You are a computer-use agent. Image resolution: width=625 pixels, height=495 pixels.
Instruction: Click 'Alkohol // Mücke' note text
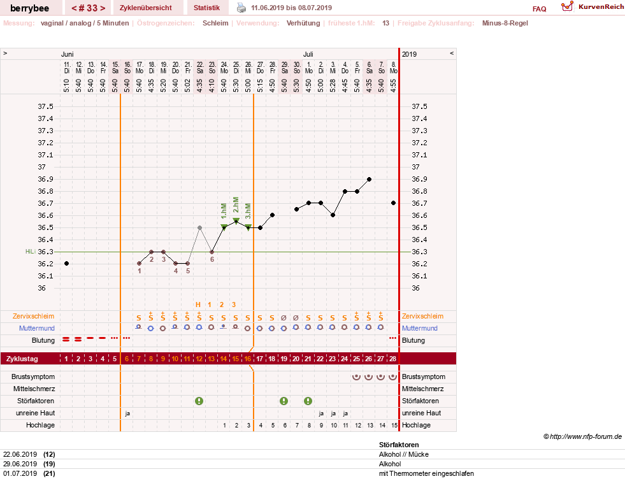point(404,454)
